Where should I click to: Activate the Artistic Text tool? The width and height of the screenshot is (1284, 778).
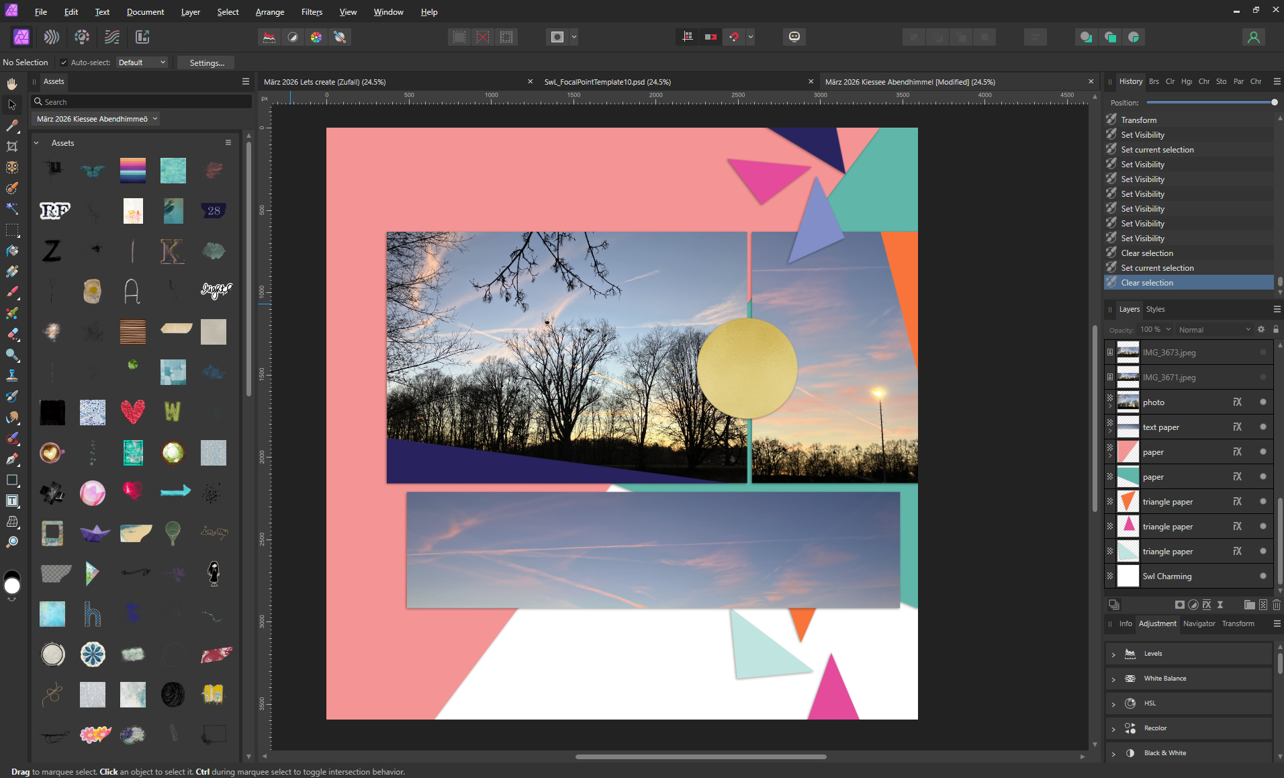pyautogui.click(x=12, y=501)
